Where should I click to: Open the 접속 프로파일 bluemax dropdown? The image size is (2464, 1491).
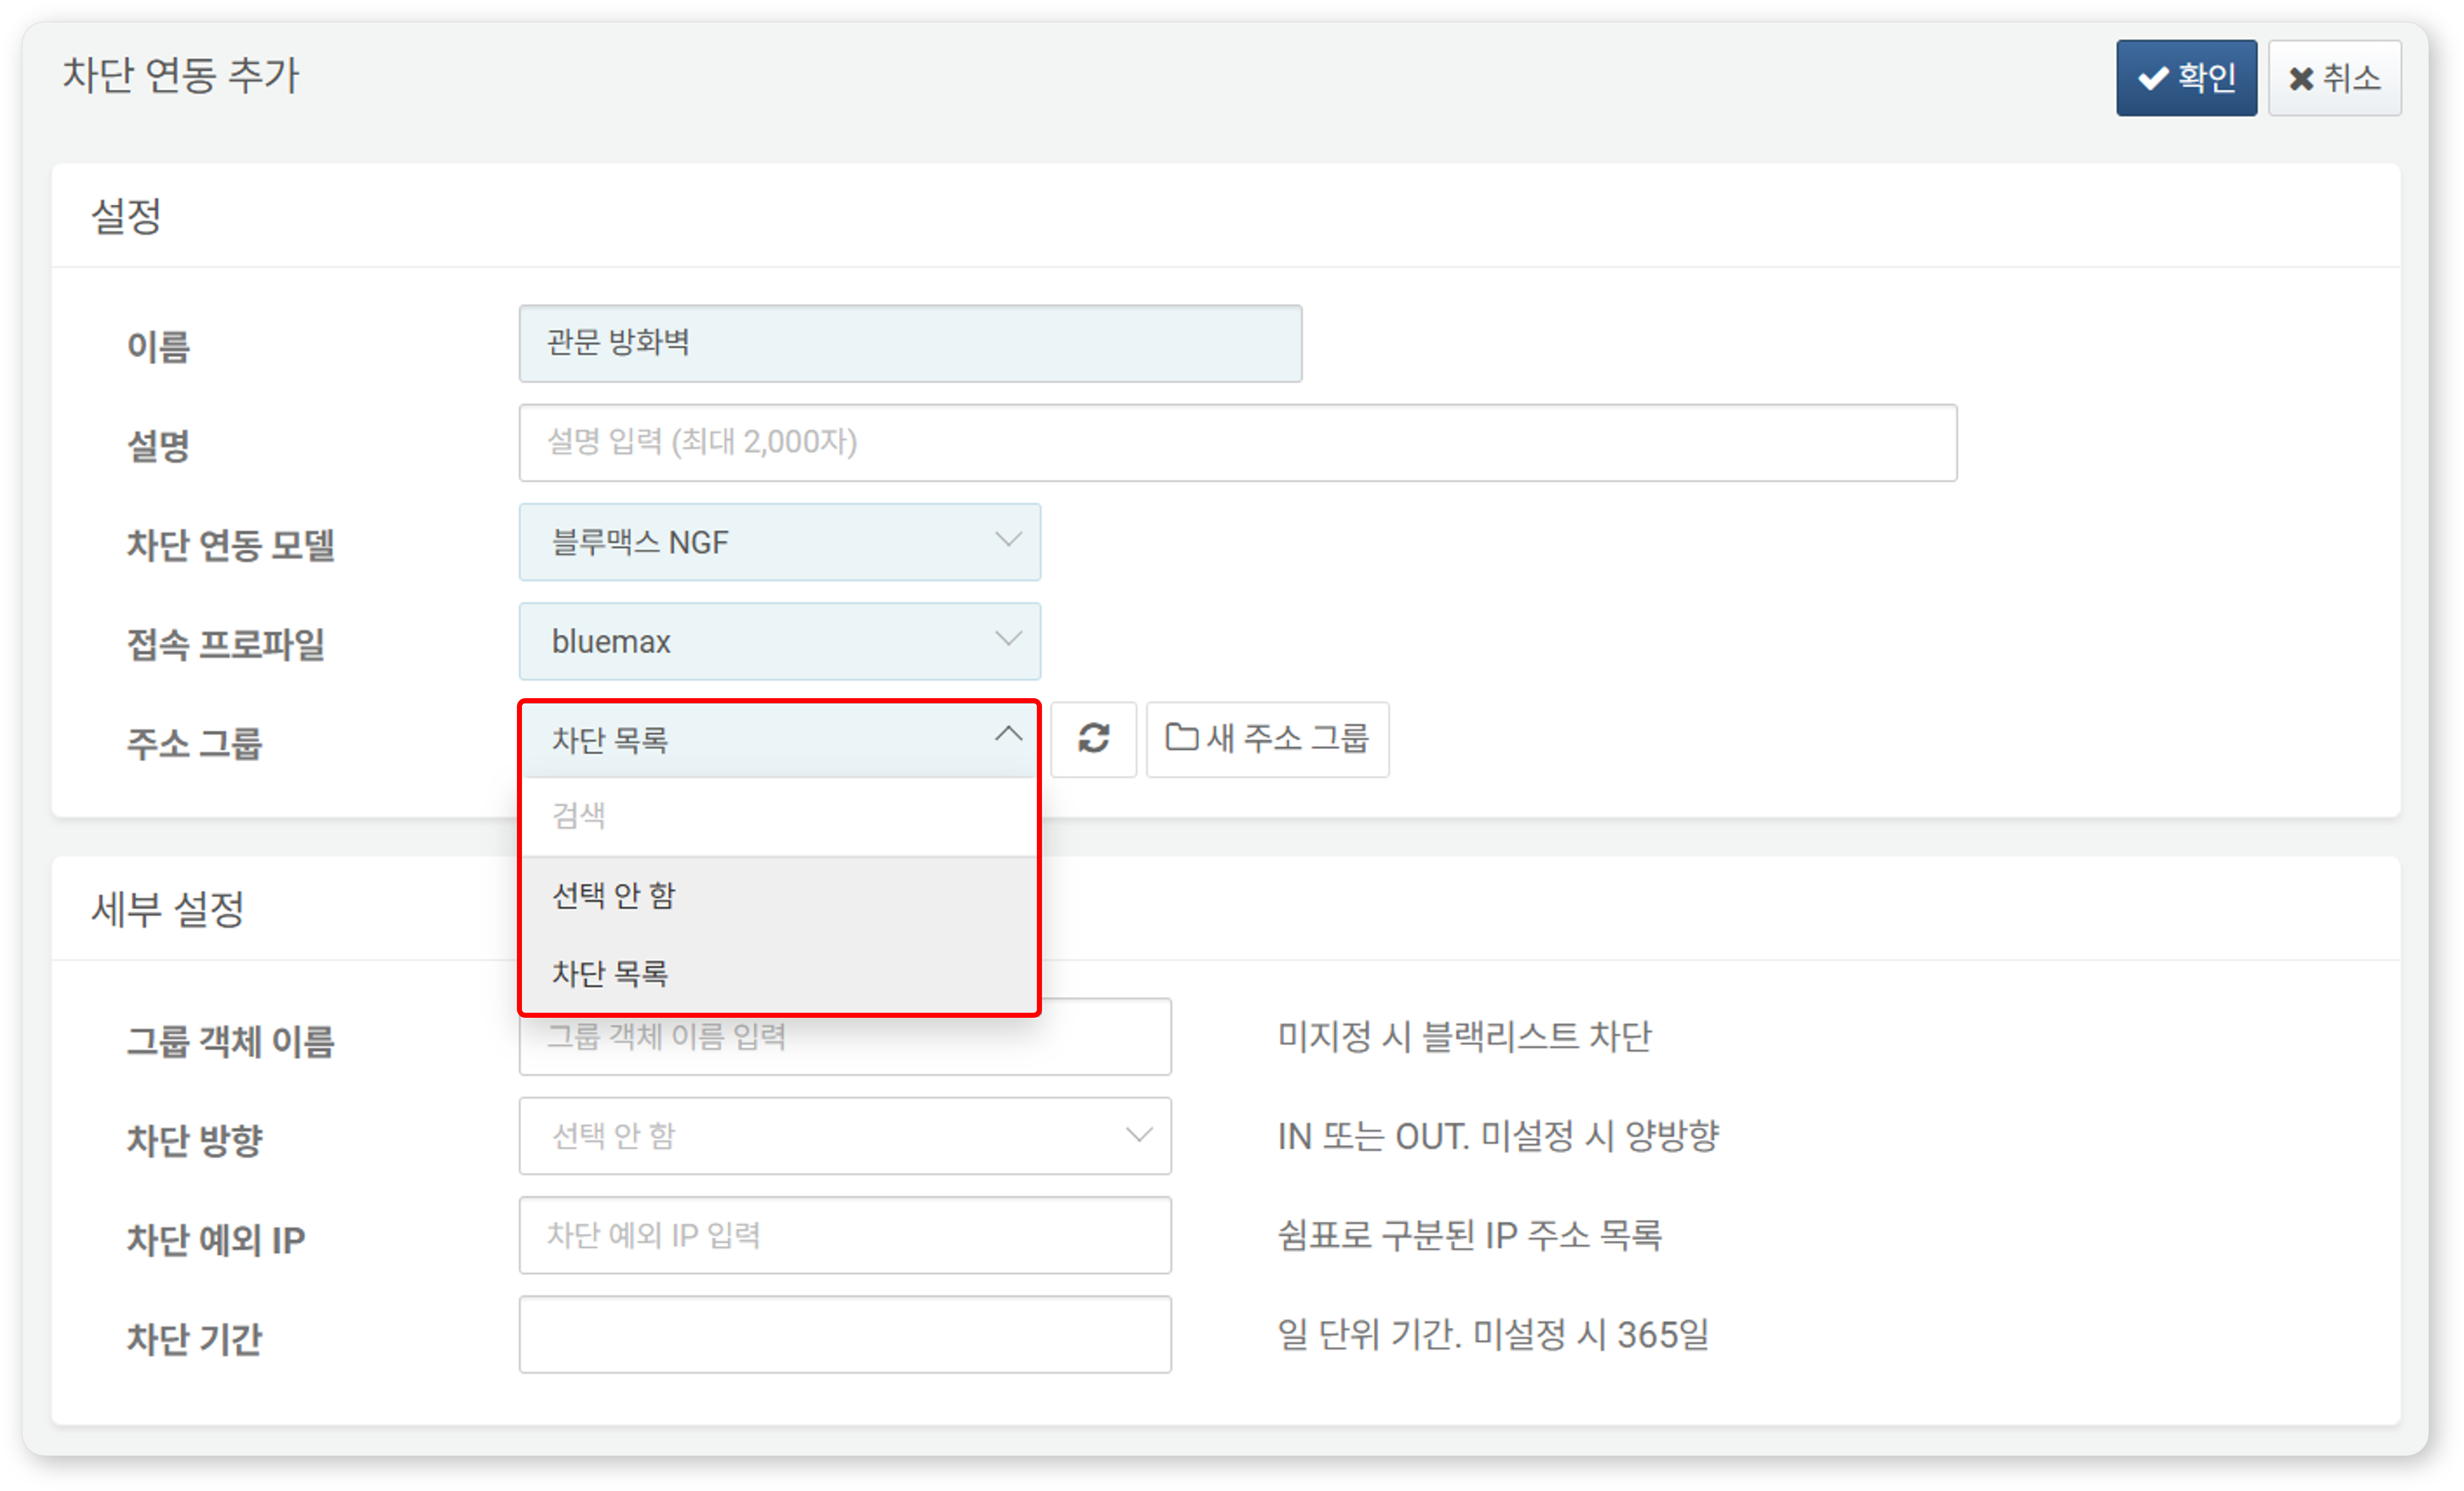pos(779,641)
